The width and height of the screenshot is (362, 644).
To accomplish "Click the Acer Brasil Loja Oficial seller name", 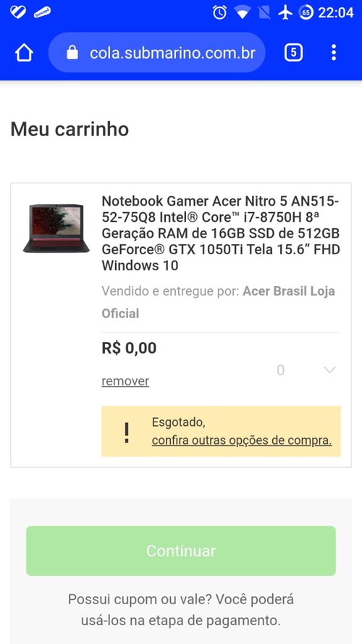I will [219, 302].
